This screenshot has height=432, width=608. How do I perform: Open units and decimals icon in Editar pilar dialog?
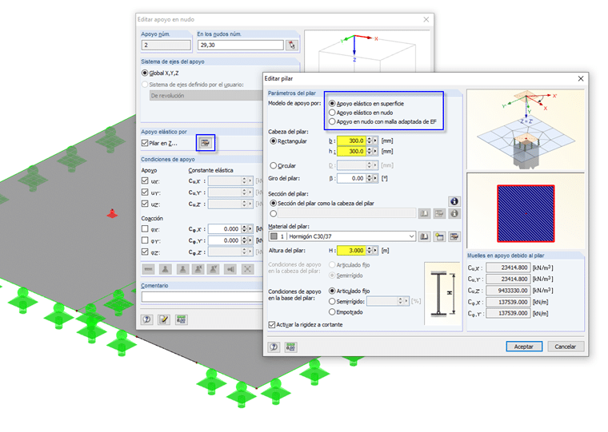pyautogui.click(x=290, y=347)
